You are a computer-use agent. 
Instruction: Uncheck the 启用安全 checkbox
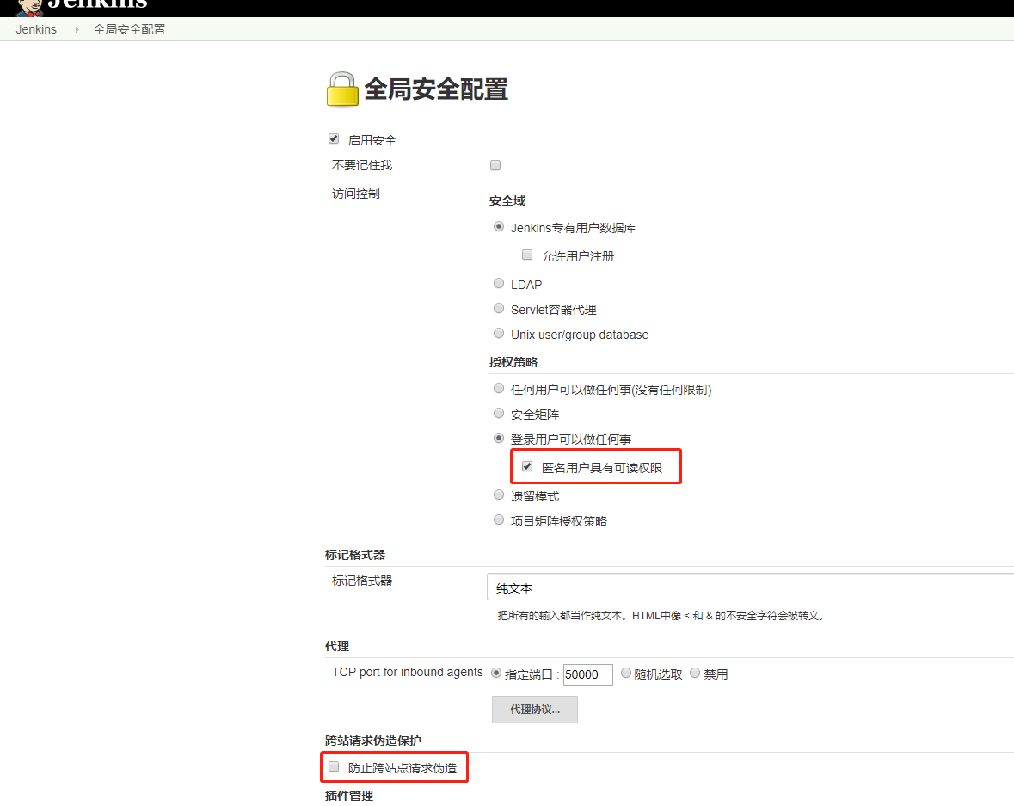coord(334,139)
